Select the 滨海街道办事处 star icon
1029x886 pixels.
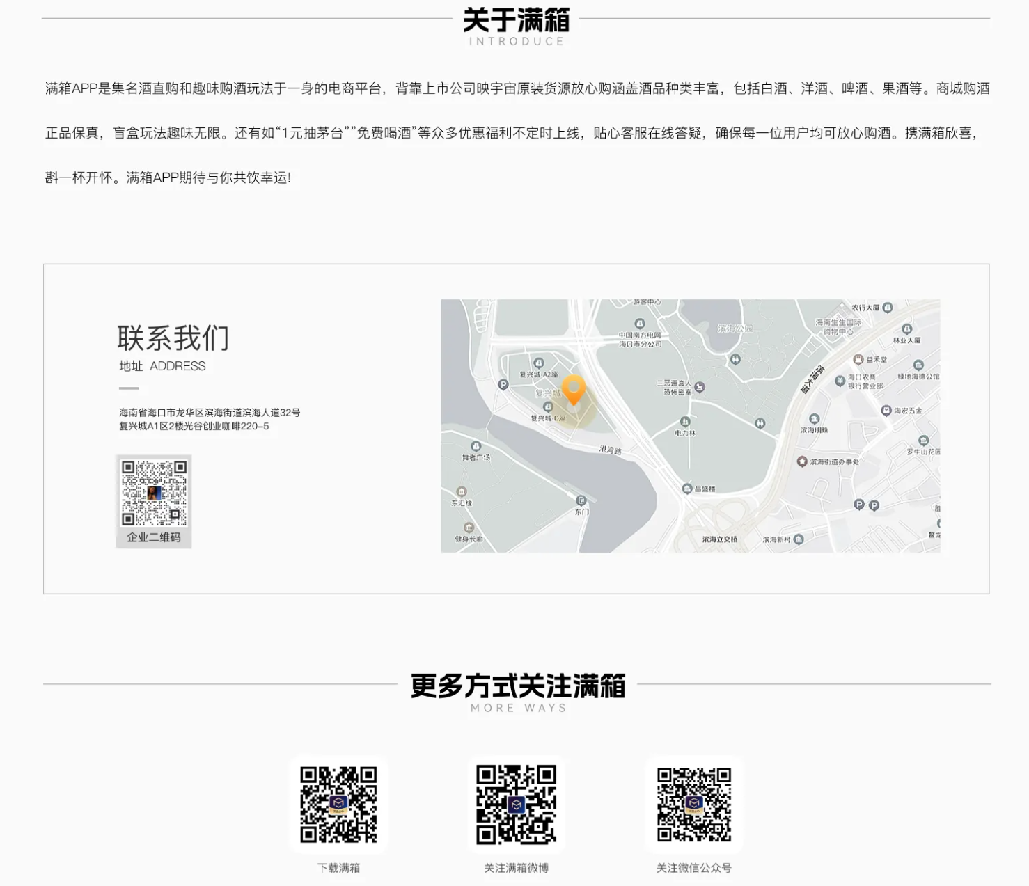coord(802,461)
